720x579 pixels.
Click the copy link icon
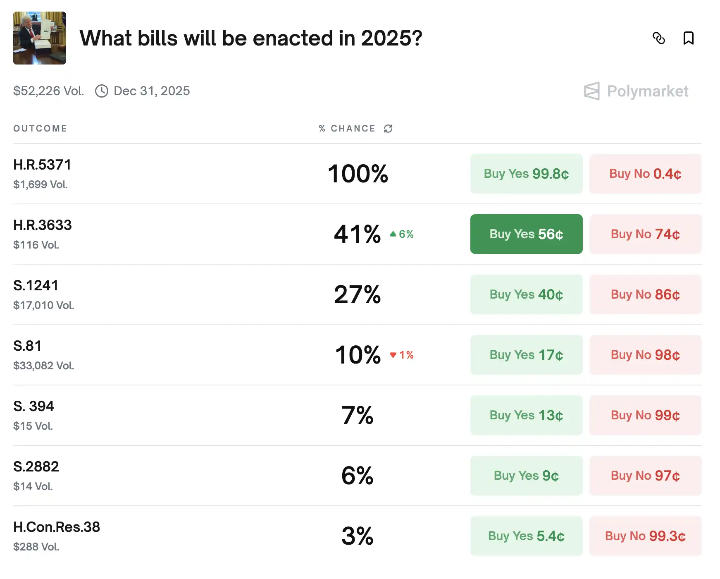(659, 38)
